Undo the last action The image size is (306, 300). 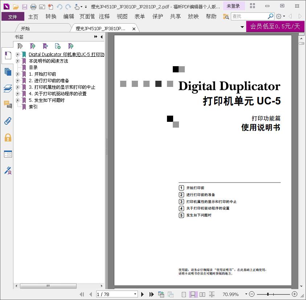[x=60, y=7]
